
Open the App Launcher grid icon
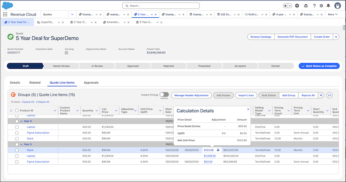pyautogui.click(x=5, y=14)
